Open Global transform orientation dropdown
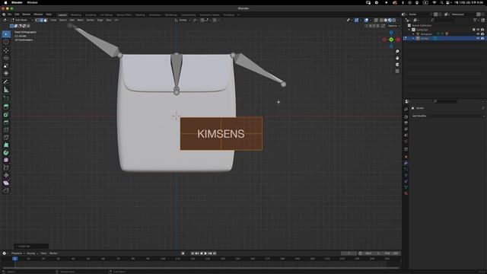This screenshot has width=487, height=274. pyautogui.click(x=183, y=21)
